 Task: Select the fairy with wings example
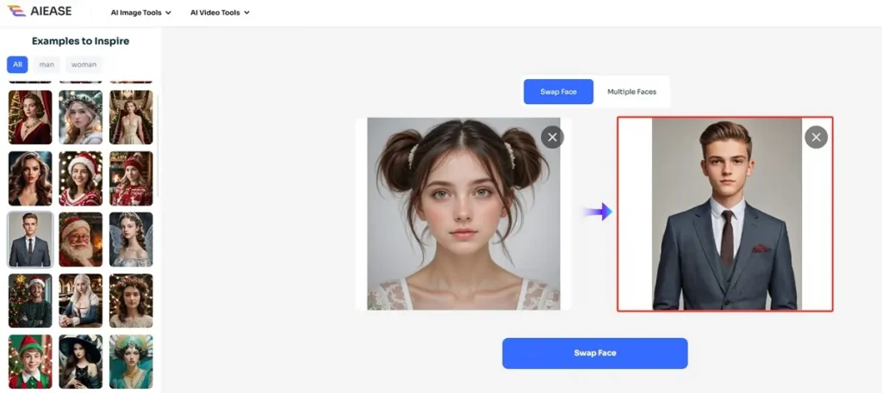131,240
